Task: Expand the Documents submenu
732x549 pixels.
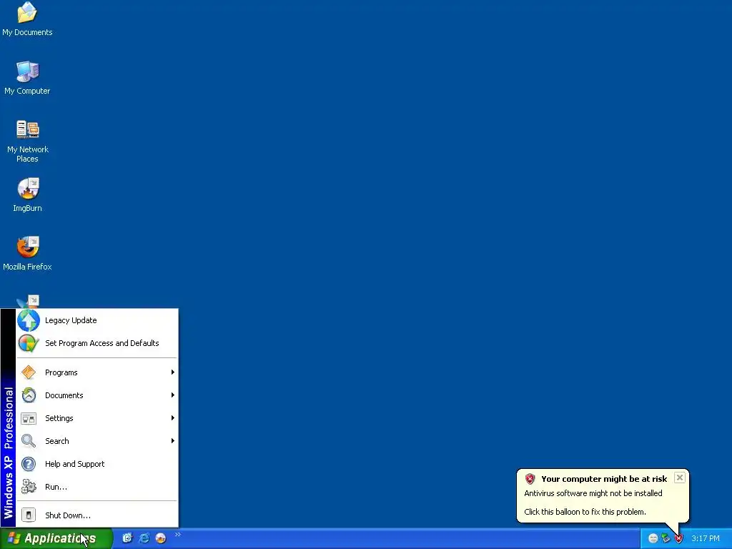Action: pyautogui.click(x=97, y=395)
